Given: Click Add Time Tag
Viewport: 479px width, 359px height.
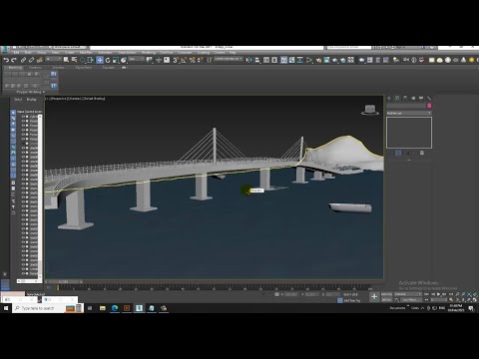Looking at the screenshot, I should pyautogui.click(x=352, y=300).
